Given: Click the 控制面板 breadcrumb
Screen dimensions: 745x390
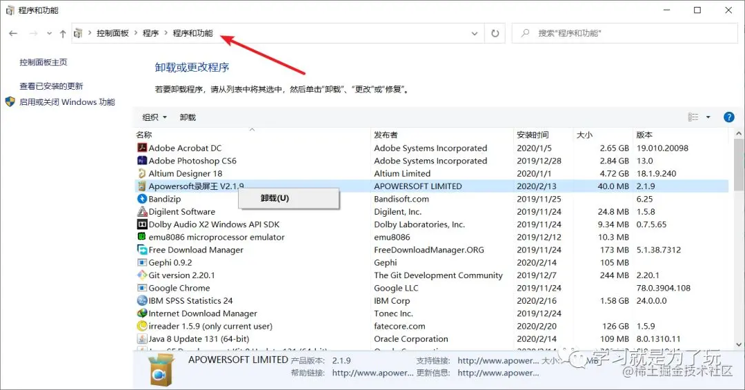Looking at the screenshot, I should [112, 33].
